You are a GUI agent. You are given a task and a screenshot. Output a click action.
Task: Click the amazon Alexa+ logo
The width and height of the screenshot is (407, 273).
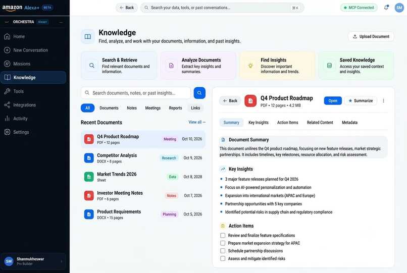point(21,8)
